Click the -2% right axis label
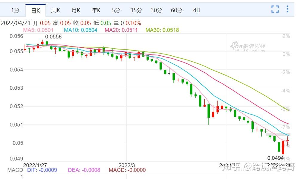 (285, 72)
